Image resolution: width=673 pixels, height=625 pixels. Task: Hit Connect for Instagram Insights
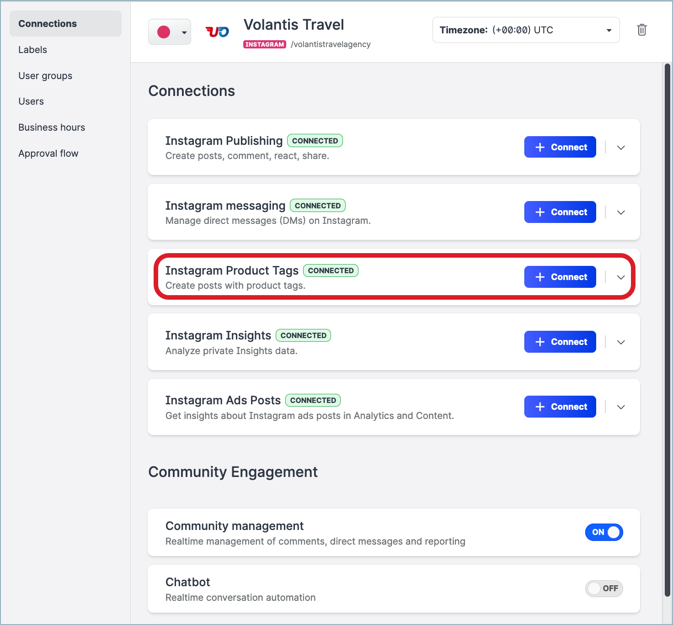[560, 342]
